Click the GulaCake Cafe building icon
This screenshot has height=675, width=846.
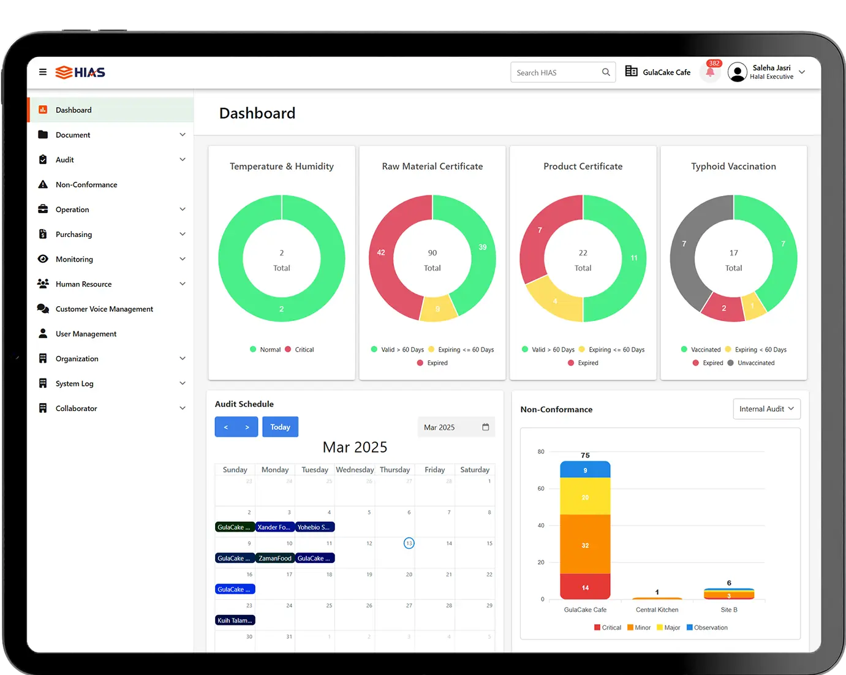coord(631,72)
